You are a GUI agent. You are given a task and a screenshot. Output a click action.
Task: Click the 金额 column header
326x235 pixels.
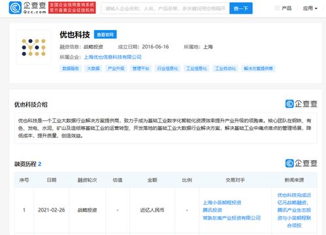pos(152,180)
